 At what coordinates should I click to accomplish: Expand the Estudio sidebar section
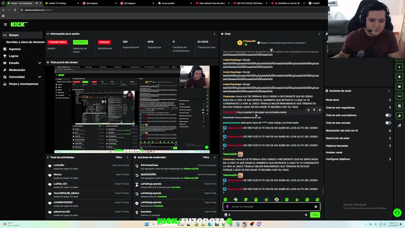click(x=40, y=63)
